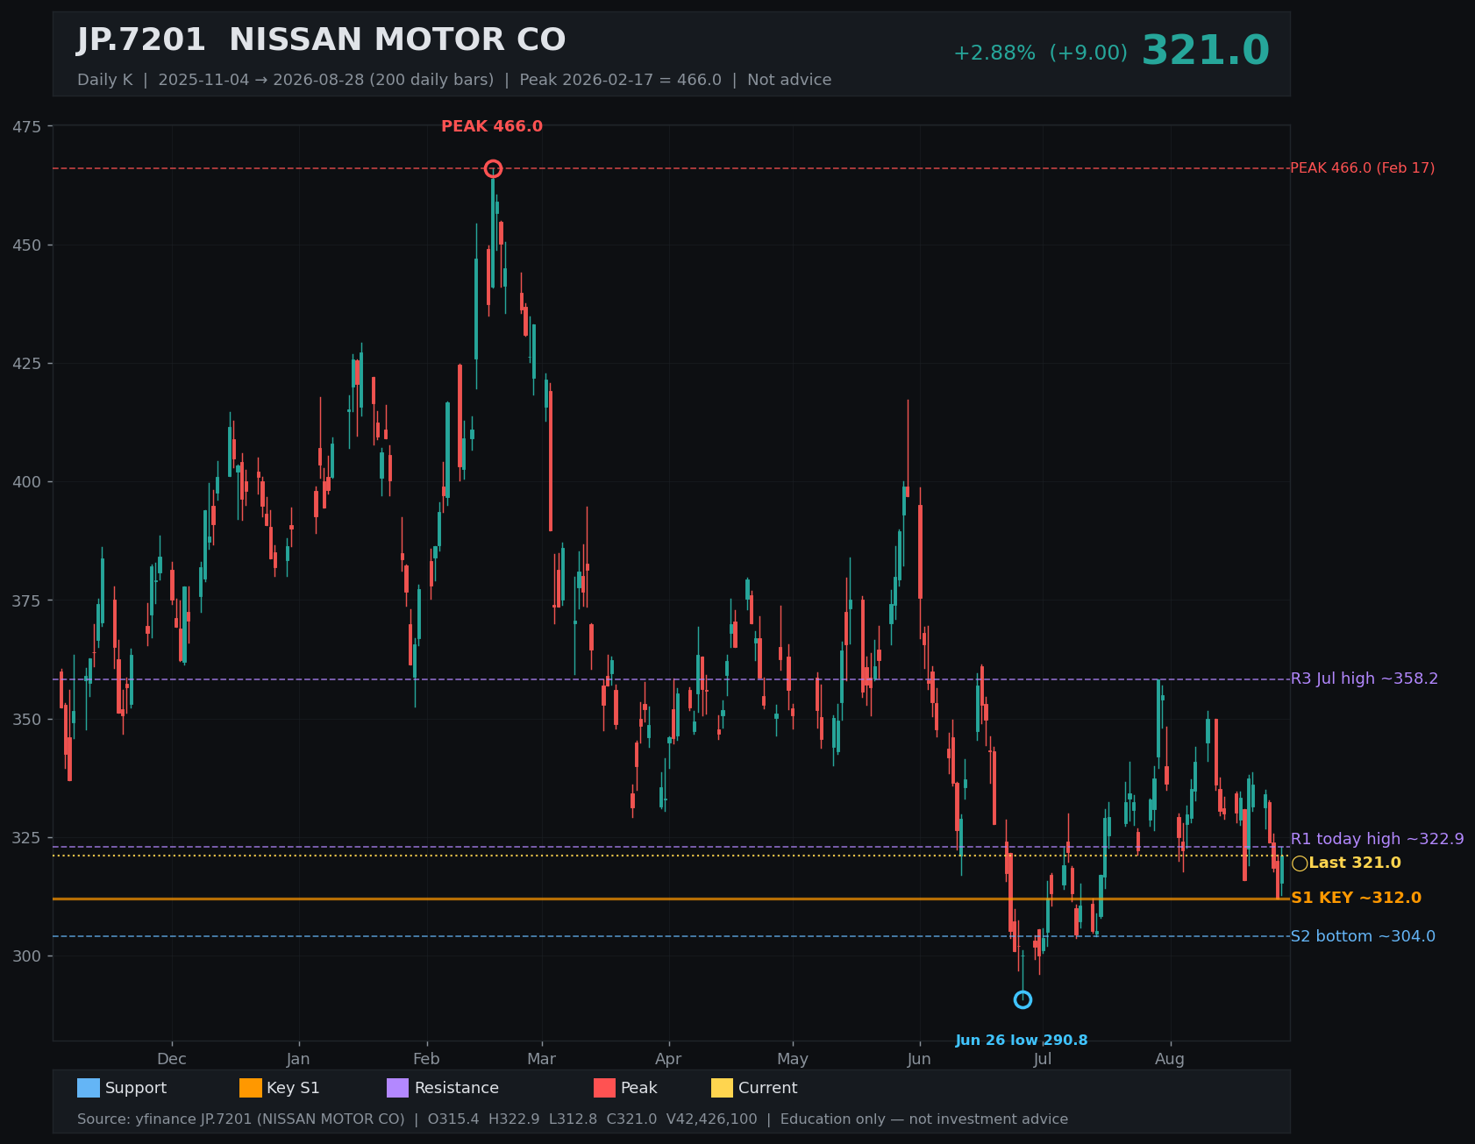Screen dimensions: 1475x1144
Task: Click the 375 tick on the price axis
Action: pos(27,600)
